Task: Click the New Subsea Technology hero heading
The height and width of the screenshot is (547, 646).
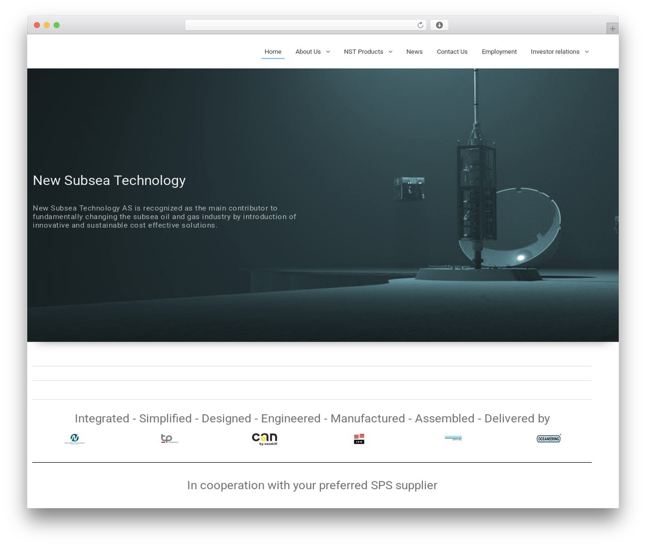Action: (109, 180)
